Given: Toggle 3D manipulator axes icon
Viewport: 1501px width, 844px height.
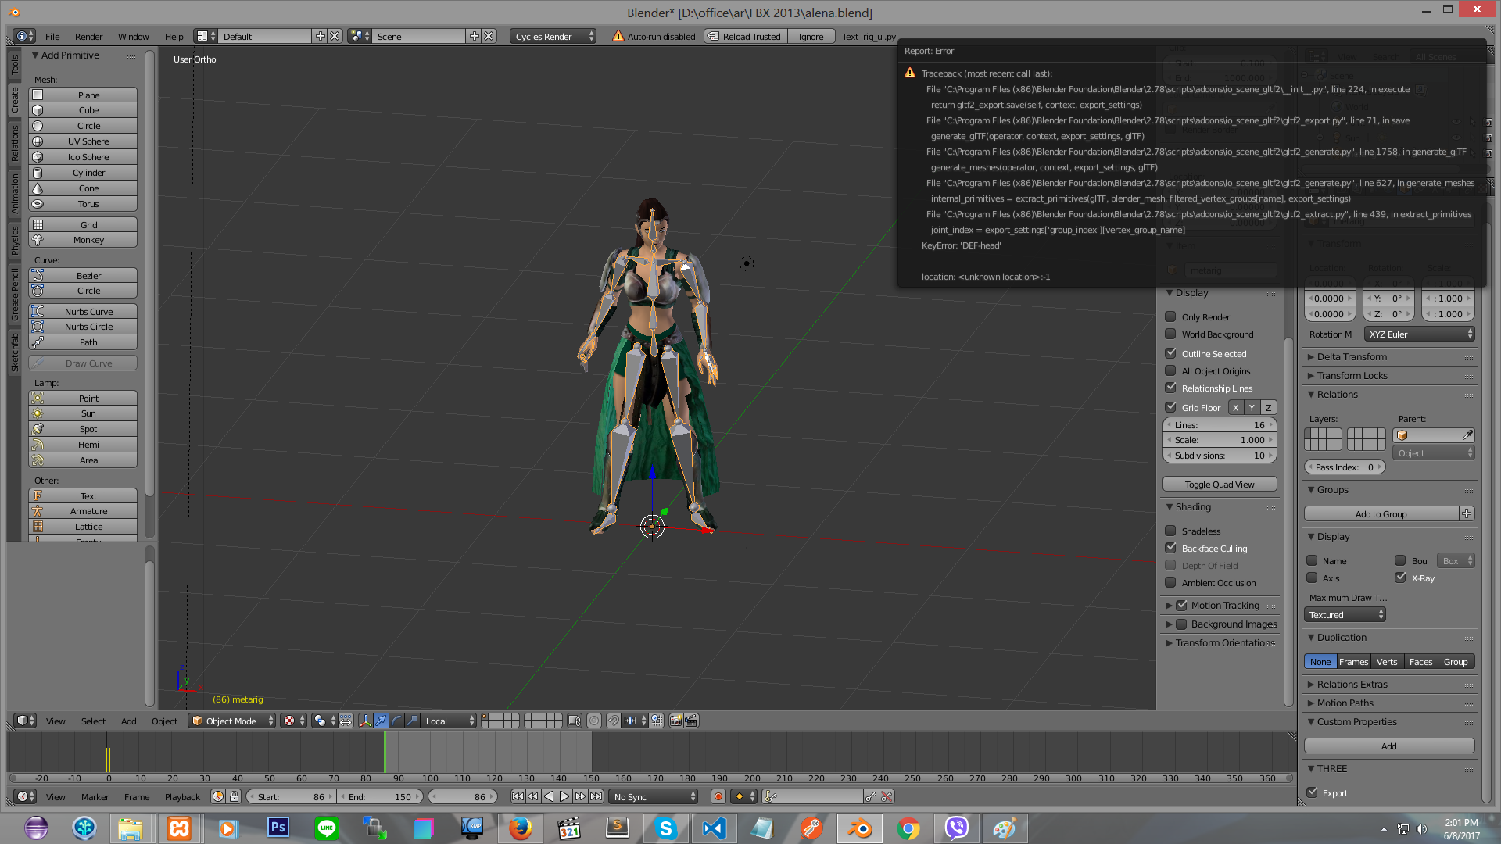Looking at the screenshot, I should point(365,721).
